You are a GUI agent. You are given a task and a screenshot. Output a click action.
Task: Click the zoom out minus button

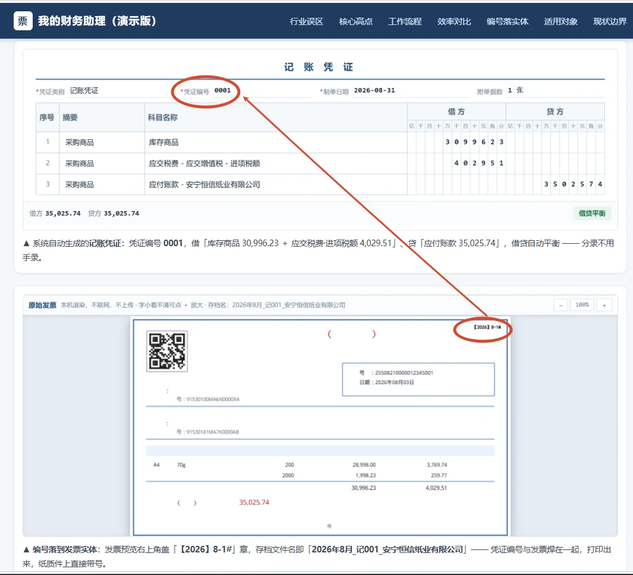click(x=560, y=305)
